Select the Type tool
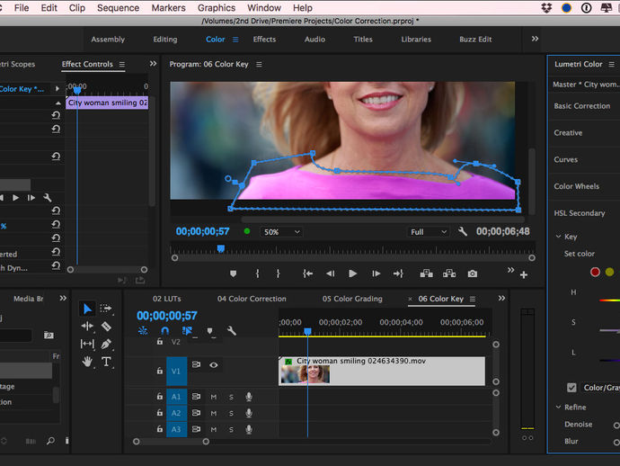This screenshot has width=620, height=466. coord(106,362)
